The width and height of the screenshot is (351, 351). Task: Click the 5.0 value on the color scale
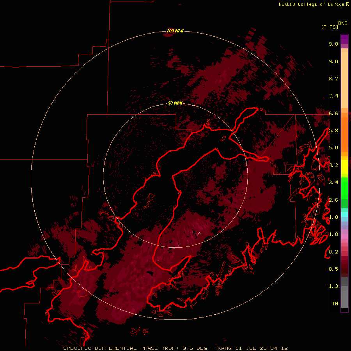tap(333, 148)
